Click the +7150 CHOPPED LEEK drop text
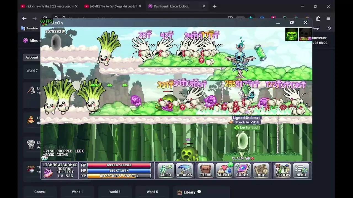The height and width of the screenshot is (198, 353). 63,151
